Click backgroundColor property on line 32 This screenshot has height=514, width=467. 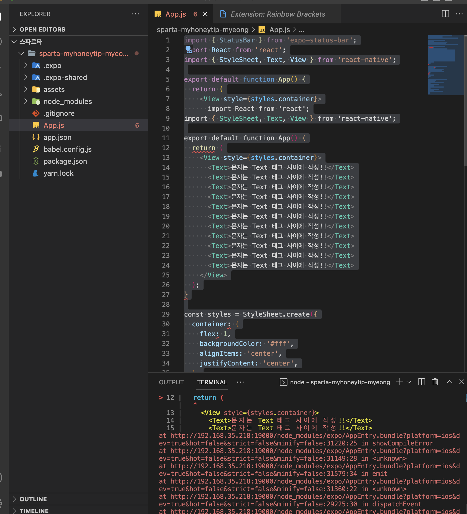coord(229,344)
